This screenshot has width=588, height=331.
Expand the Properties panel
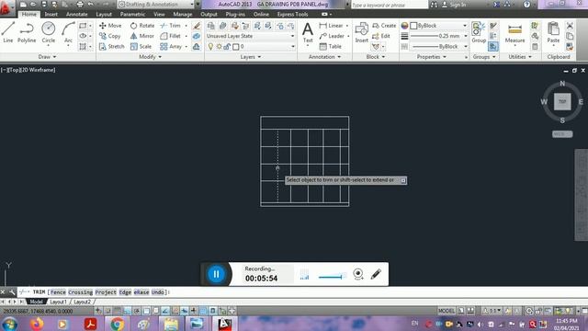click(x=432, y=57)
